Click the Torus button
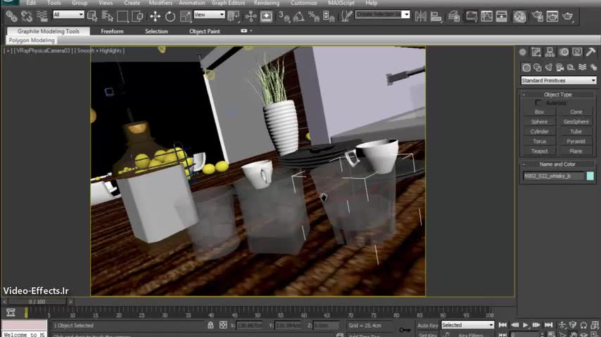This screenshot has width=601, height=337. [539, 141]
